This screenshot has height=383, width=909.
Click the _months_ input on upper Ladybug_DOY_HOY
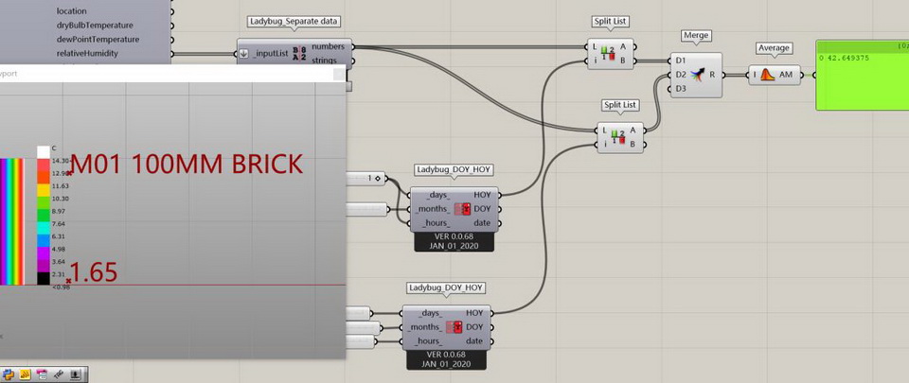coord(434,208)
